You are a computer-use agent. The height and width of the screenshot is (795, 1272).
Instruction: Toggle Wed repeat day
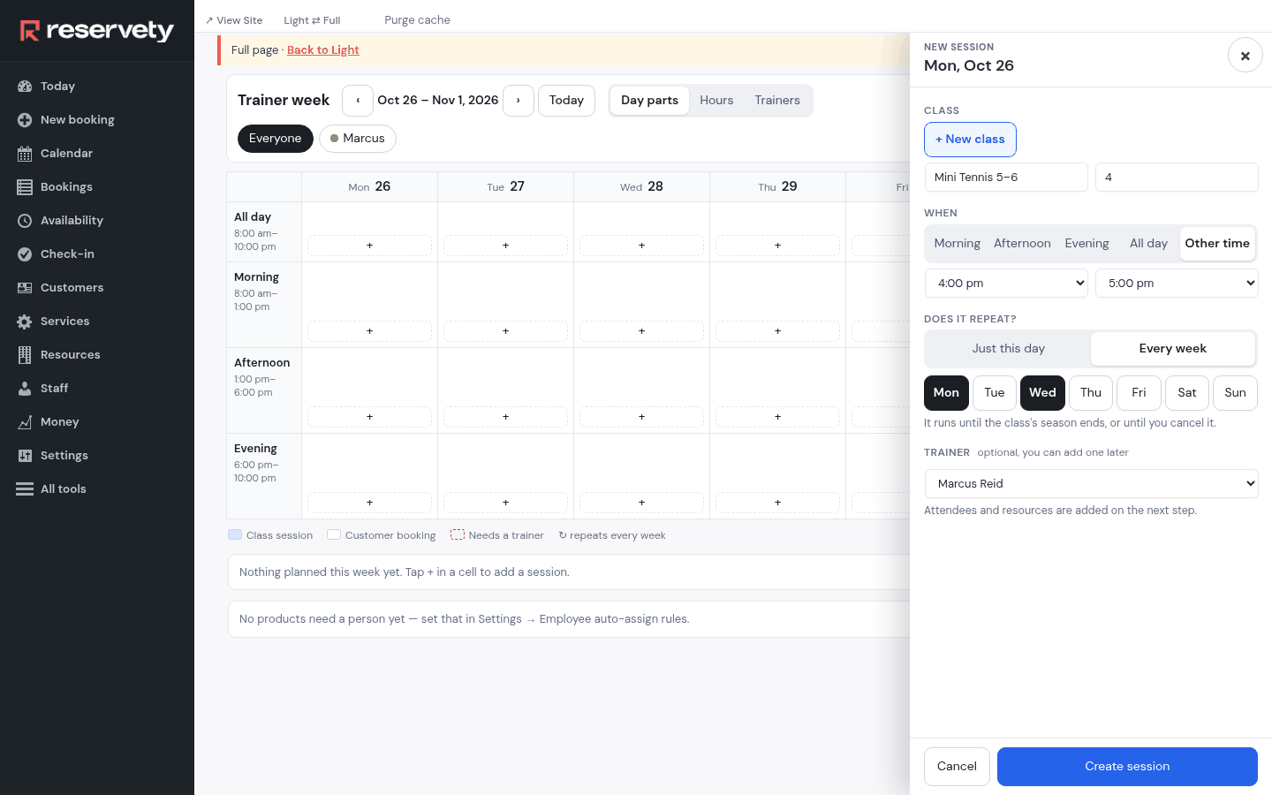(x=1042, y=393)
